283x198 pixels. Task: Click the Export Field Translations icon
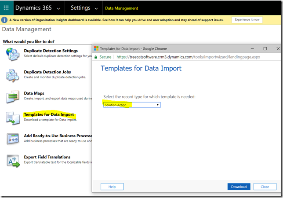[13, 161]
